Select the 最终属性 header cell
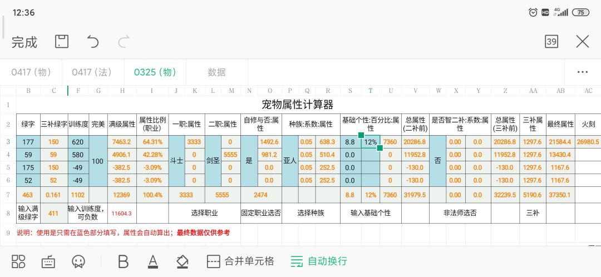The image size is (601, 277). click(560, 124)
